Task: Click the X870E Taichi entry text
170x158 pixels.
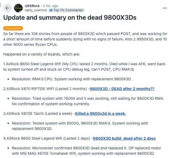Action: point(38,114)
